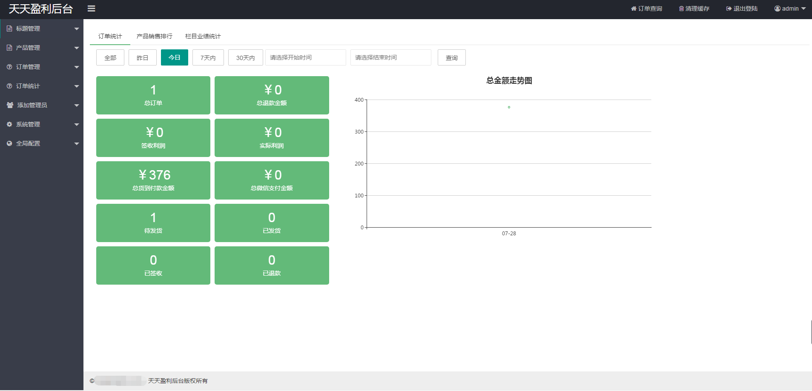812x391 pixels.
Task: Switch to the 栏目业绩统计 tab
Action: (203, 36)
